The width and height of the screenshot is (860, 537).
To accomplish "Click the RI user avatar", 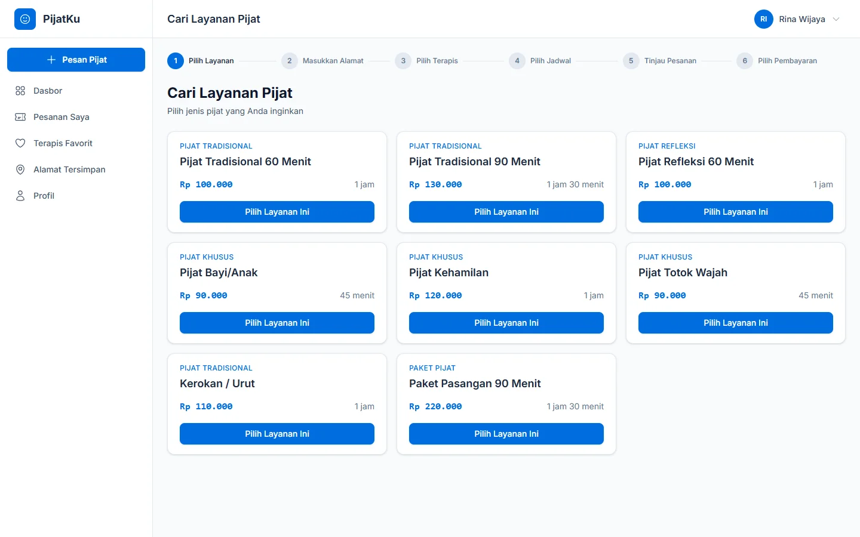I will click(x=764, y=19).
